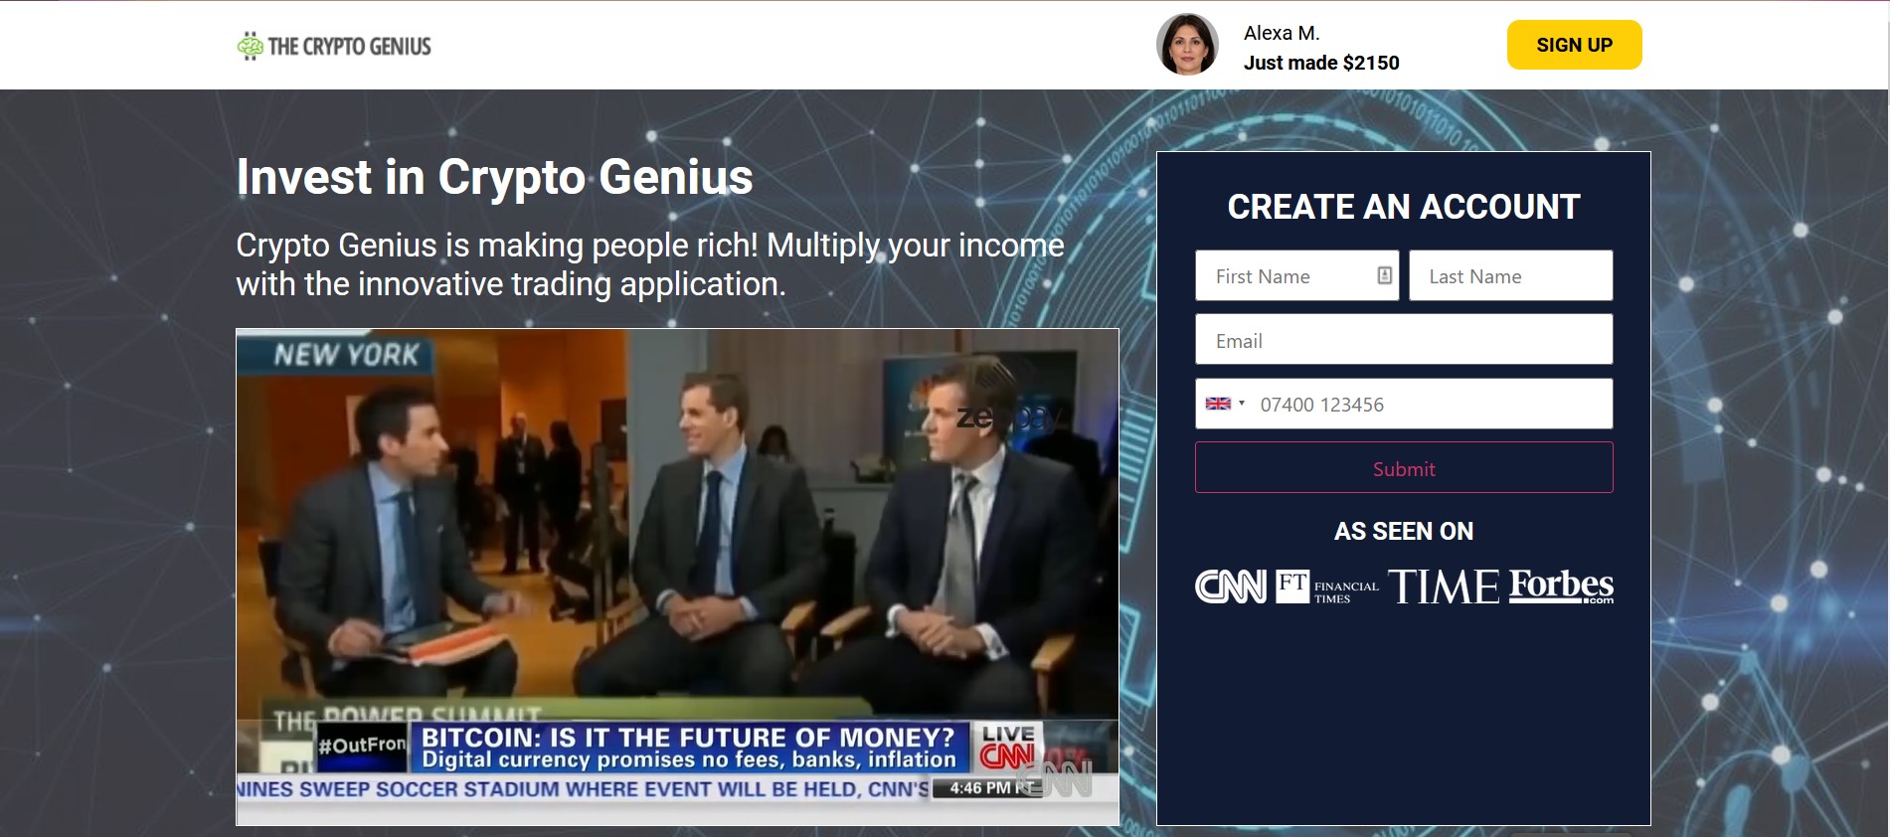The width and height of the screenshot is (1890, 837).
Task: Click the CNN logo under As Seen On
Action: [x=1230, y=586]
